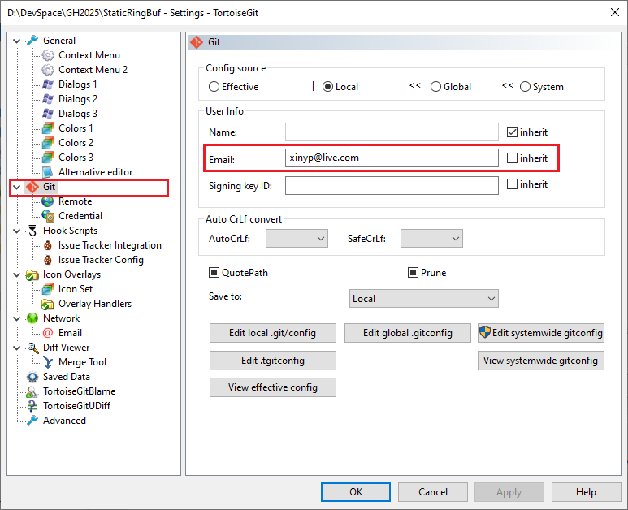Toggle the Prune checkbox
This screenshot has width=628, height=510.
point(413,273)
